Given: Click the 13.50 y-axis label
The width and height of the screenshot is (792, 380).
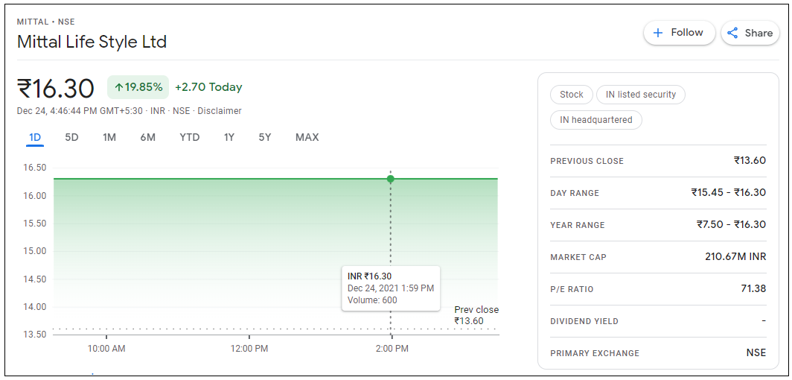Looking at the screenshot, I should 35,335.
